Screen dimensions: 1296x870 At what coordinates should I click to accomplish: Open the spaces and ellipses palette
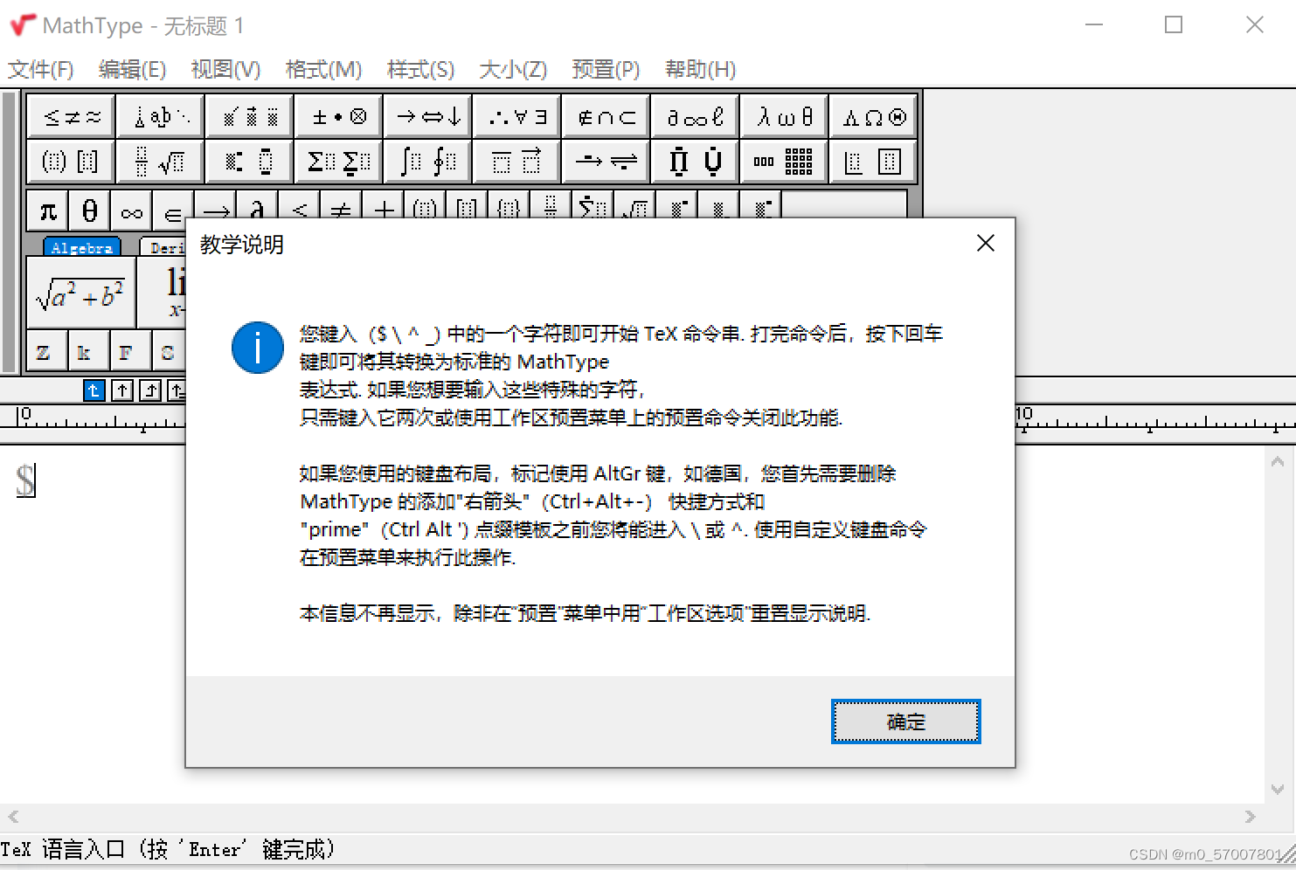162,116
